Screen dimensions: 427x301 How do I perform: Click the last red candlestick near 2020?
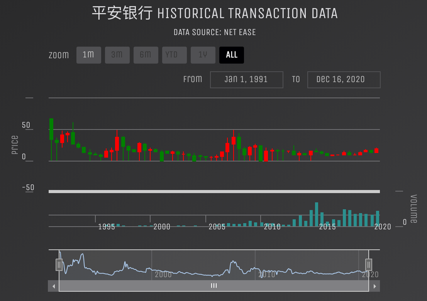[x=376, y=151]
